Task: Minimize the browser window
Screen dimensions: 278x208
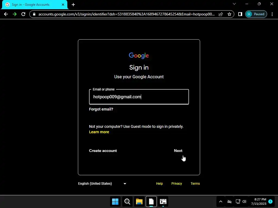Action: coord(247,4)
